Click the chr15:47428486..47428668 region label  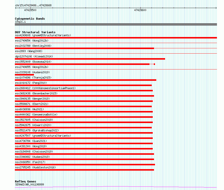coord(33,5)
